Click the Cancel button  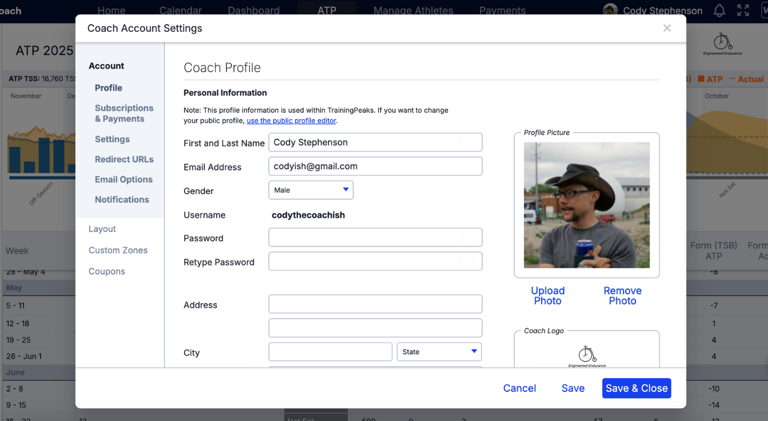coord(519,388)
